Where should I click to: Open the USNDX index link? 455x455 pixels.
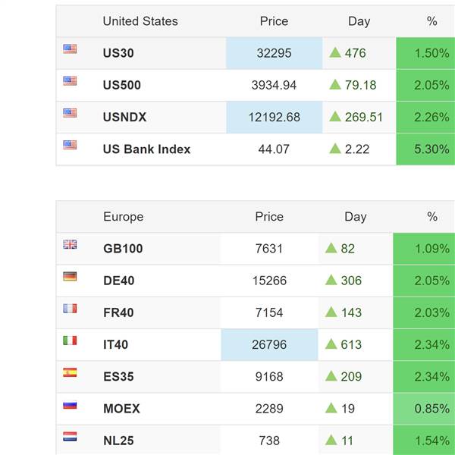[x=125, y=118]
